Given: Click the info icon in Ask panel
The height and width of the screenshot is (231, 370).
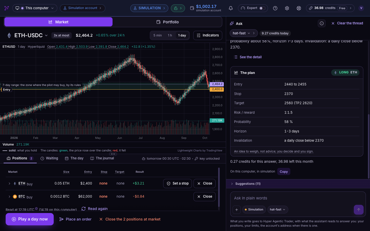Looking at the screenshot, I should 322,23.
